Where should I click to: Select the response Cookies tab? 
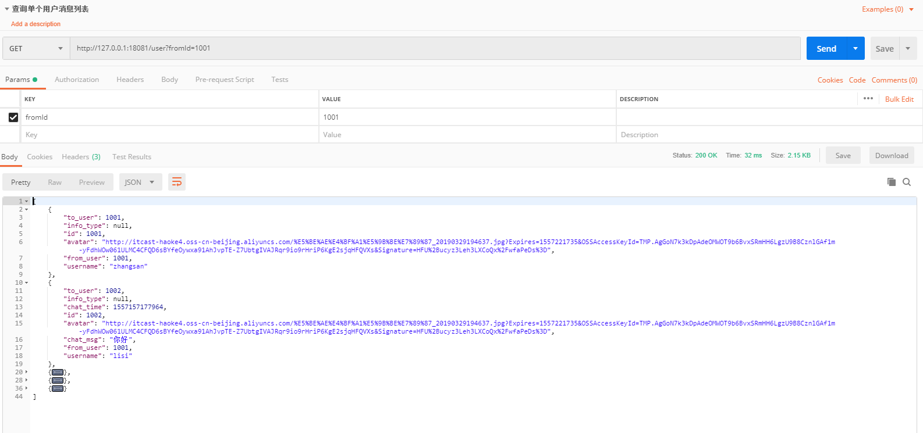pos(40,157)
